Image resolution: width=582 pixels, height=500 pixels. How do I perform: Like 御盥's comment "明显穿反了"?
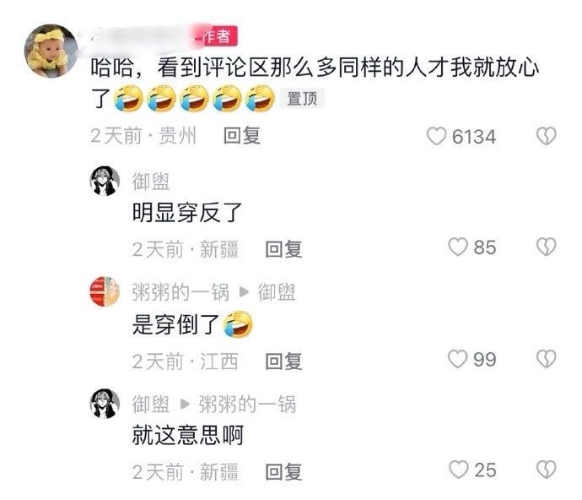tap(458, 247)
